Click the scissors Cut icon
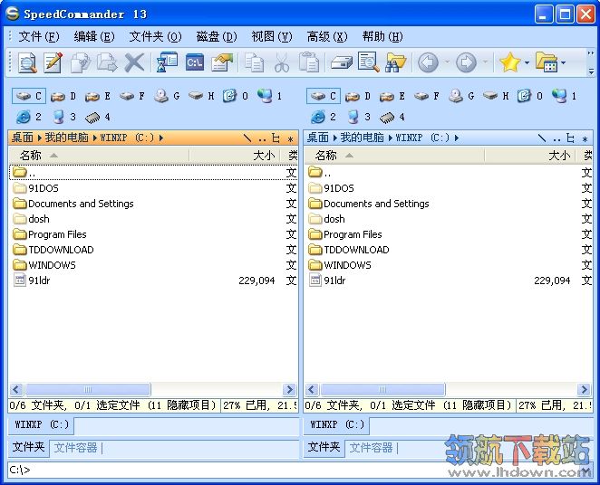 pyautogui.click(x=282, y=62)
